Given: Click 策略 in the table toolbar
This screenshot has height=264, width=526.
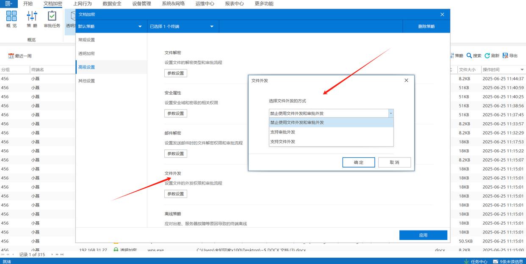Looking at the screenshot, I should coord(457,56).
